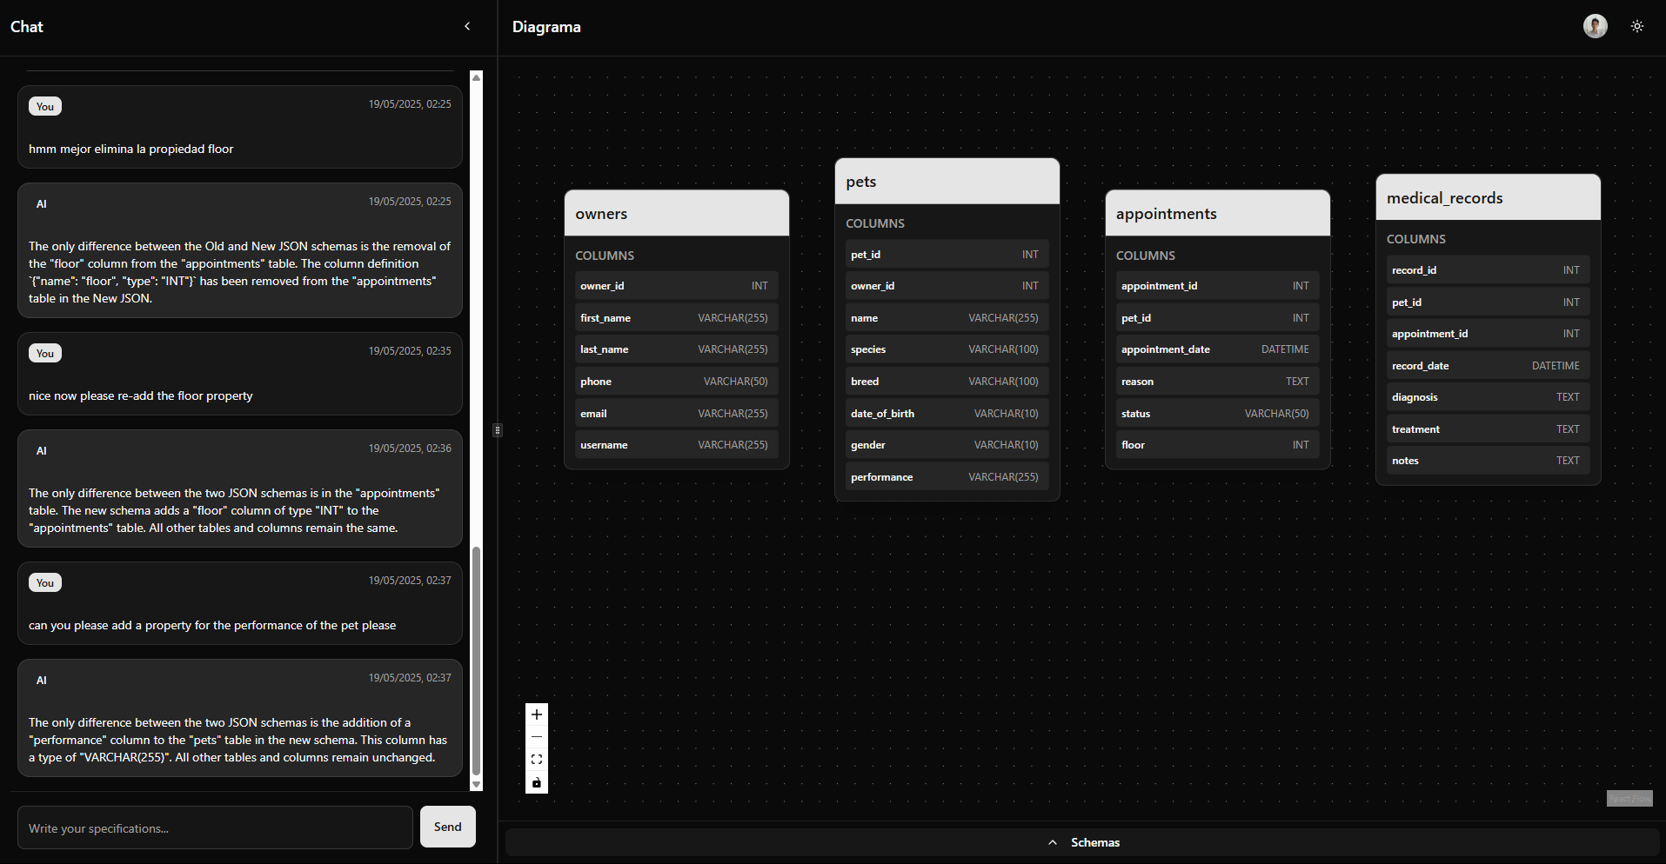This screenshot has width=1666, height=864.
Task: Zoom in on the diagram canvas
Action: (537, 714)
